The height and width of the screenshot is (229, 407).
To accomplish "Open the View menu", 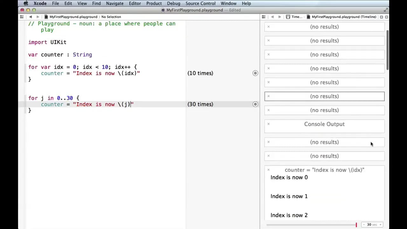I will [82, 3].
